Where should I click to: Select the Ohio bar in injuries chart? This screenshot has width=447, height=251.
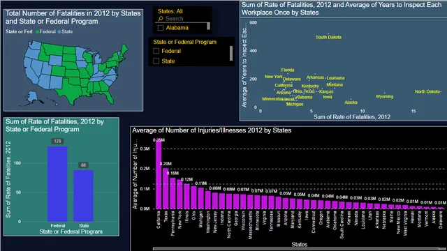click(194, 197)
